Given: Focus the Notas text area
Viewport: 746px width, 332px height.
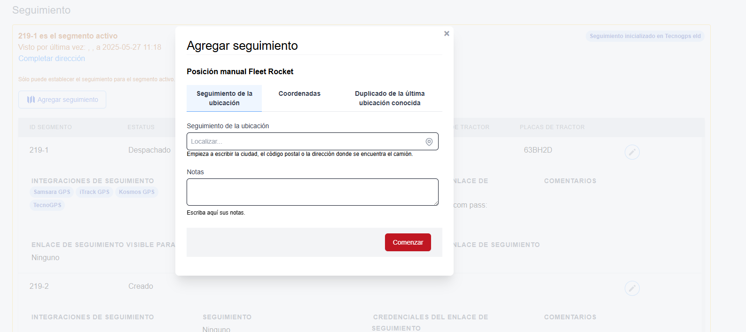Looking at the screenshot, I should 313,192.
